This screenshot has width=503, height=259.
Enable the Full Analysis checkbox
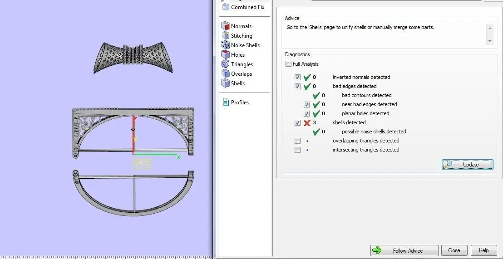point(288,64)
